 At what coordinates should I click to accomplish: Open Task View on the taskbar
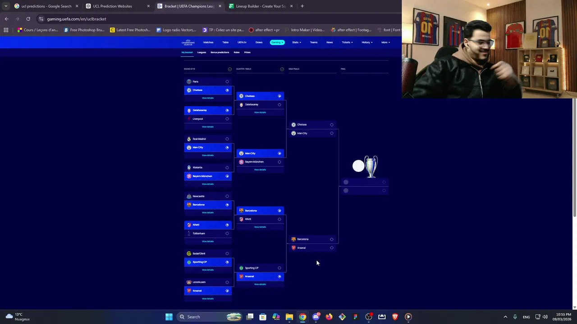250,317
